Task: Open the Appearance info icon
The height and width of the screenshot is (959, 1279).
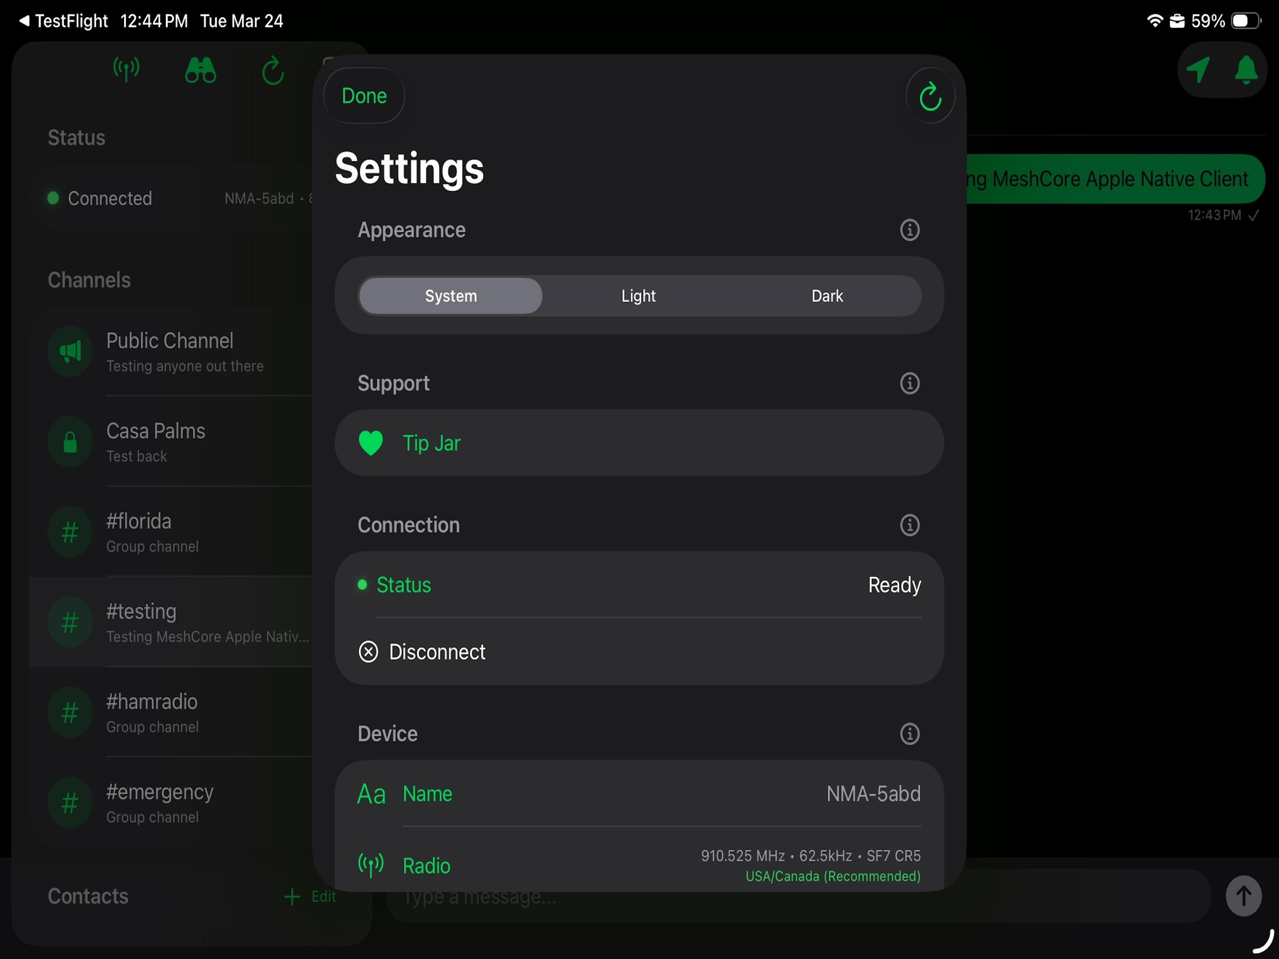Action: (910, 230)
